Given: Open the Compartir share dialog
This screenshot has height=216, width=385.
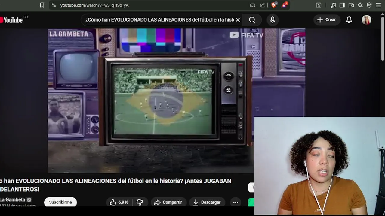Looking at the screenshot, I should (168, 202).
